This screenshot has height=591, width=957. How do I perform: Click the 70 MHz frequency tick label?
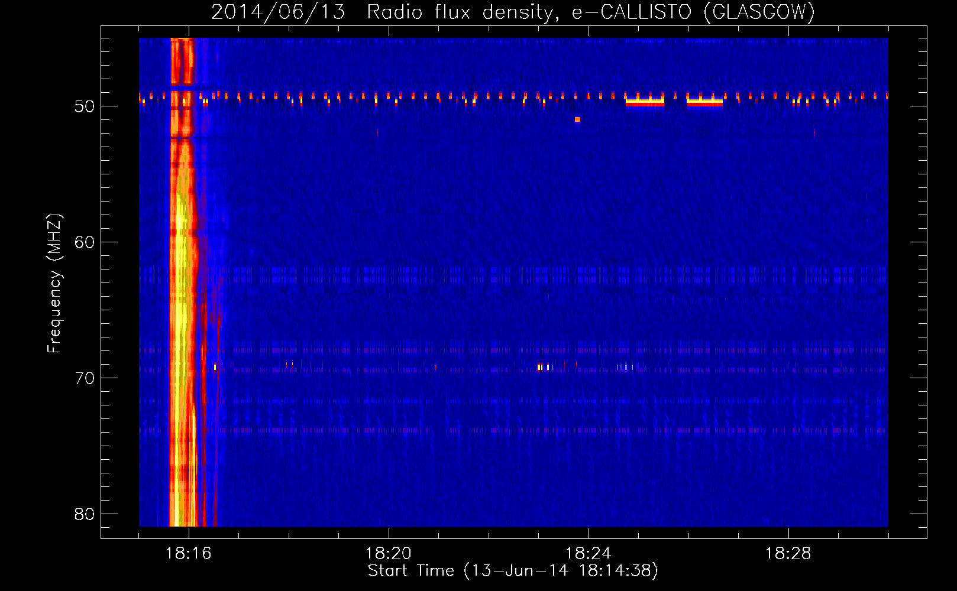point(85,378)
